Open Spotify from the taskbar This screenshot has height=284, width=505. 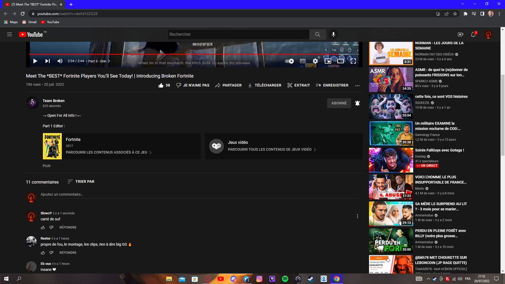pos(285,279)
